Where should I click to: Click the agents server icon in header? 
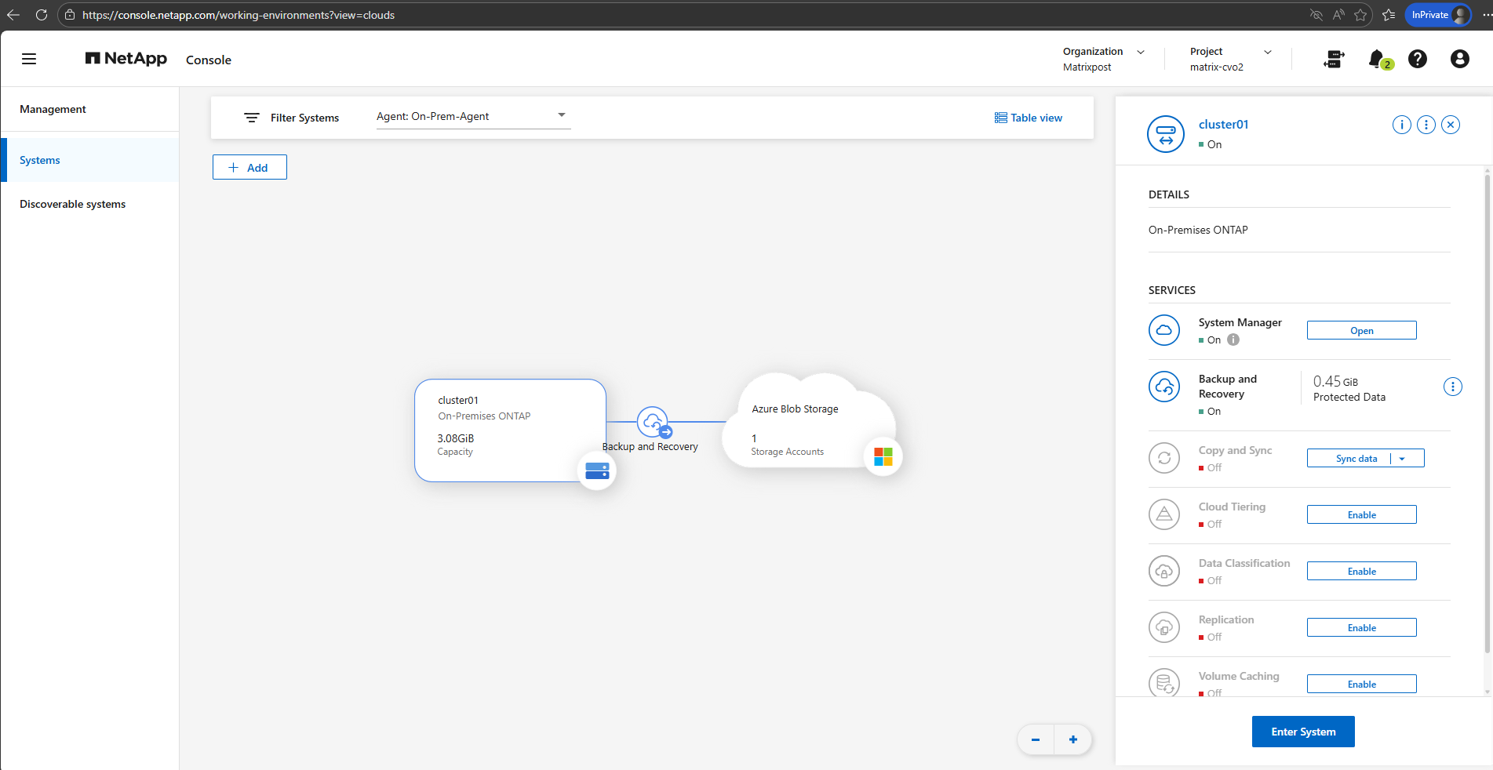[x=1334, y=59]
